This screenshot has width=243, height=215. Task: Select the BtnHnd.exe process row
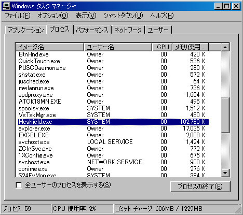pos(113,54)
